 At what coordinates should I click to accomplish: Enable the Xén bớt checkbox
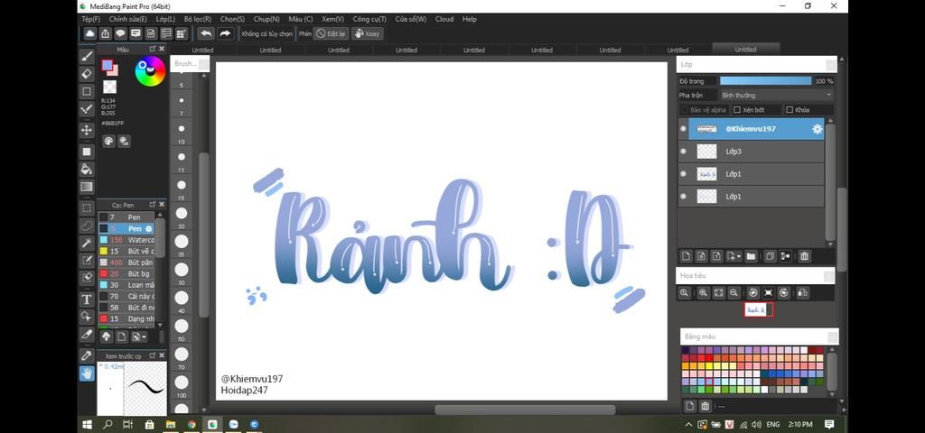(737, 110)
